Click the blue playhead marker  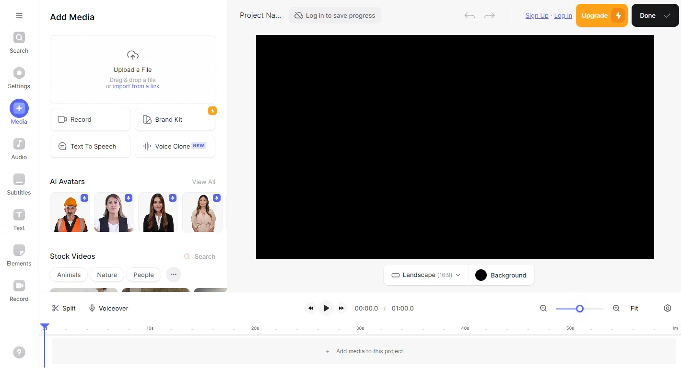pyautogui.click(x=45, y=327)
